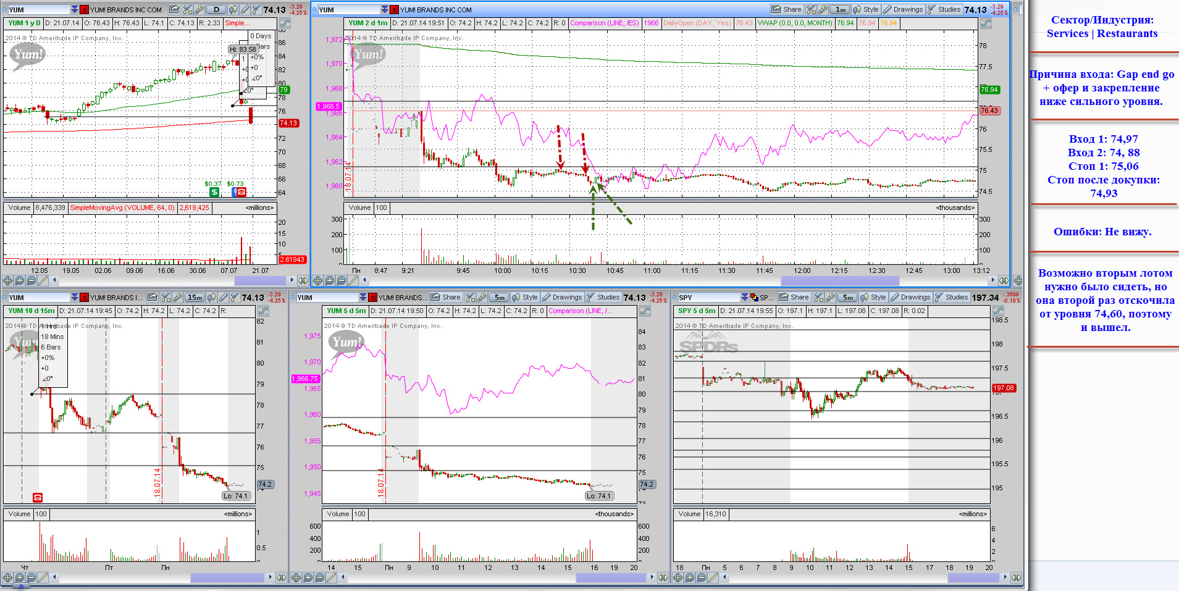Viewport: 1179px width, 591px height.
Task: Open Drawings menu on YUM 1m chart
Action: click(903, 10)
